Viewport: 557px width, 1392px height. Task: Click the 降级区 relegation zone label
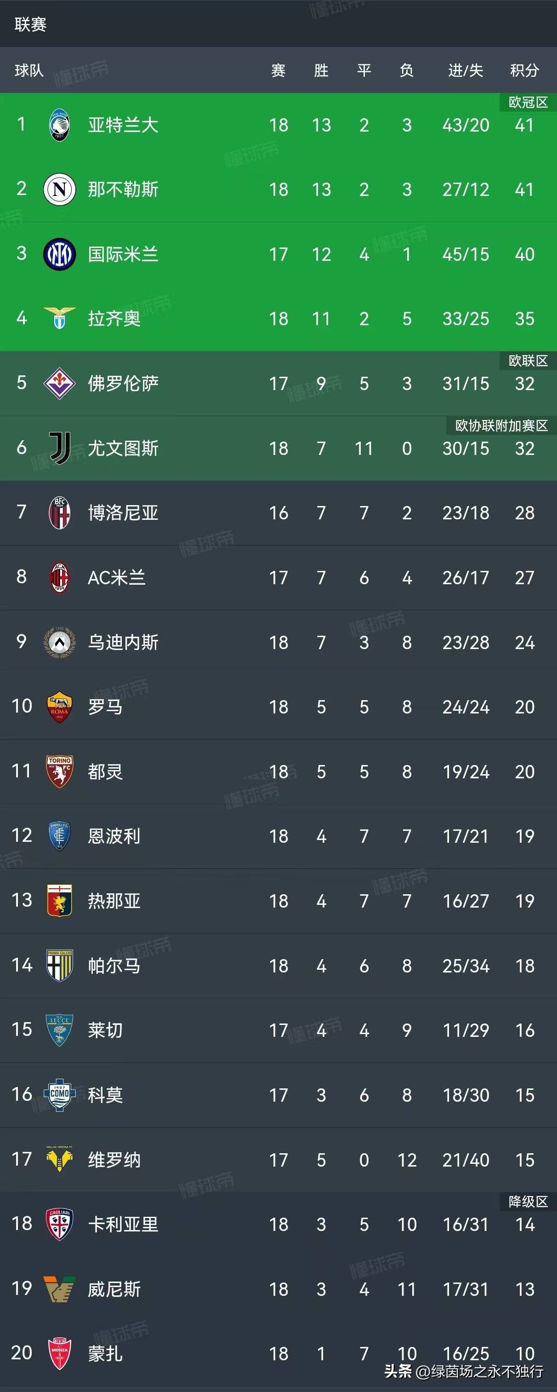(x=528, y=1201)
